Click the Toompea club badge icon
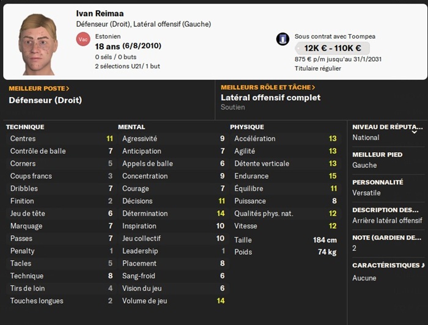The width and height of the screenshot is (428, 325). pyautogui.click(x=282, y=39)
